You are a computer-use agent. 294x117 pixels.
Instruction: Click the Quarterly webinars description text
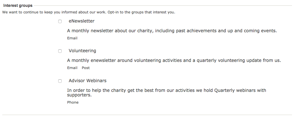click(x=166, y=92)
